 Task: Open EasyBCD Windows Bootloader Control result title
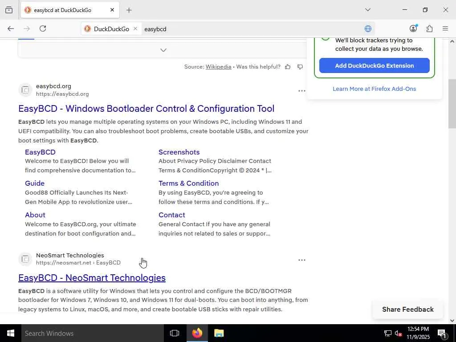[146, 109]
